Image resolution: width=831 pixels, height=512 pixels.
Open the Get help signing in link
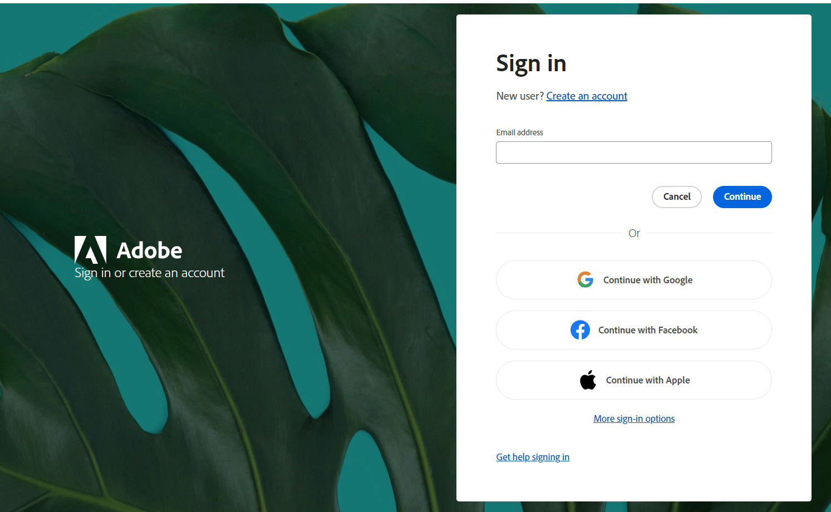pos(533,457)
